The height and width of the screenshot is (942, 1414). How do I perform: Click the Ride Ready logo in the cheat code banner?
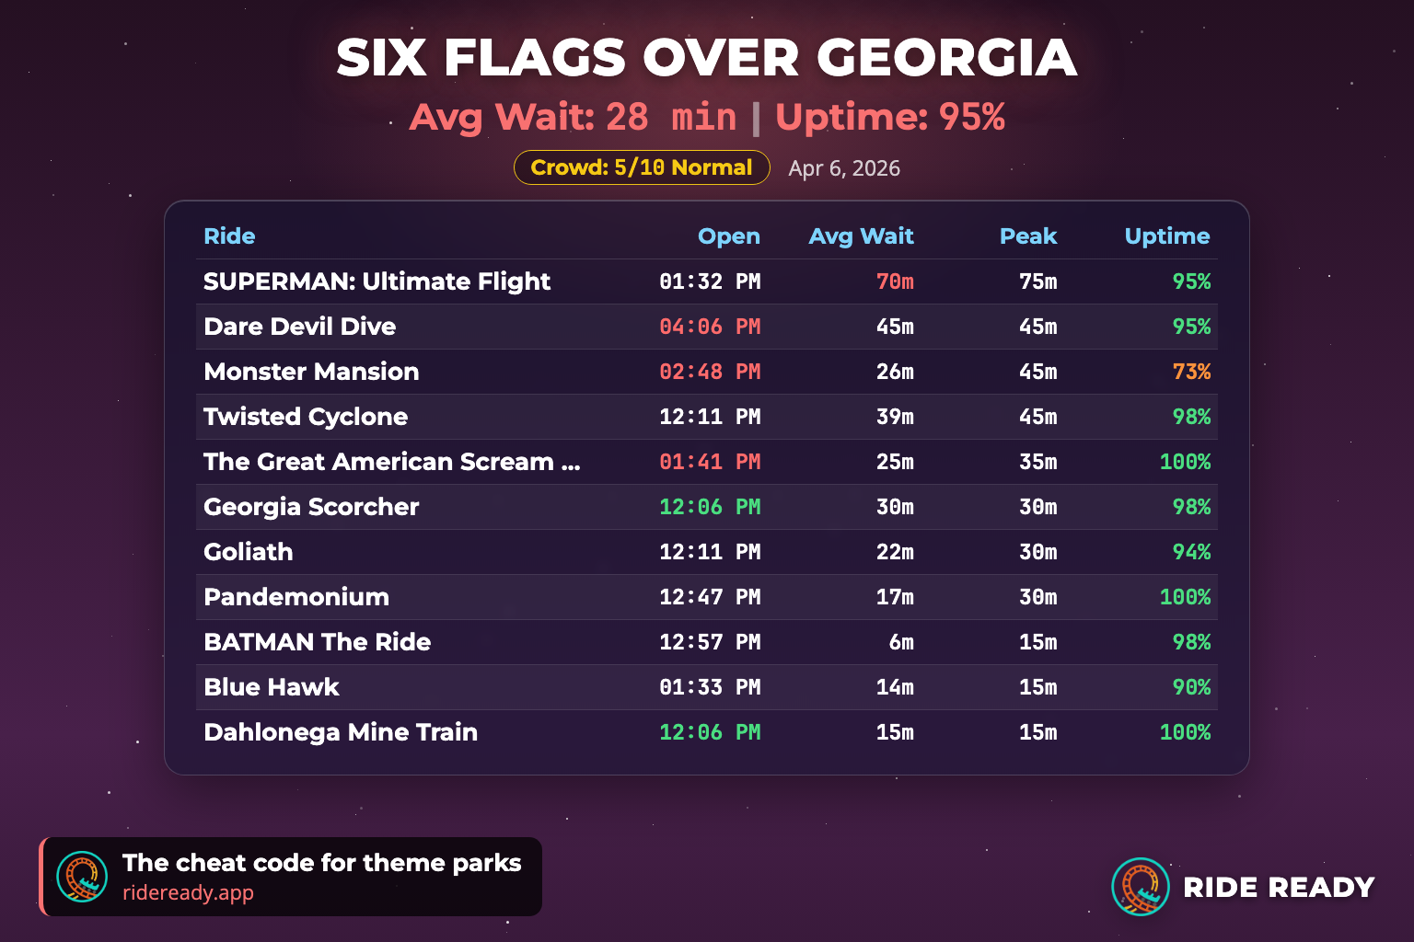point(82,877)
